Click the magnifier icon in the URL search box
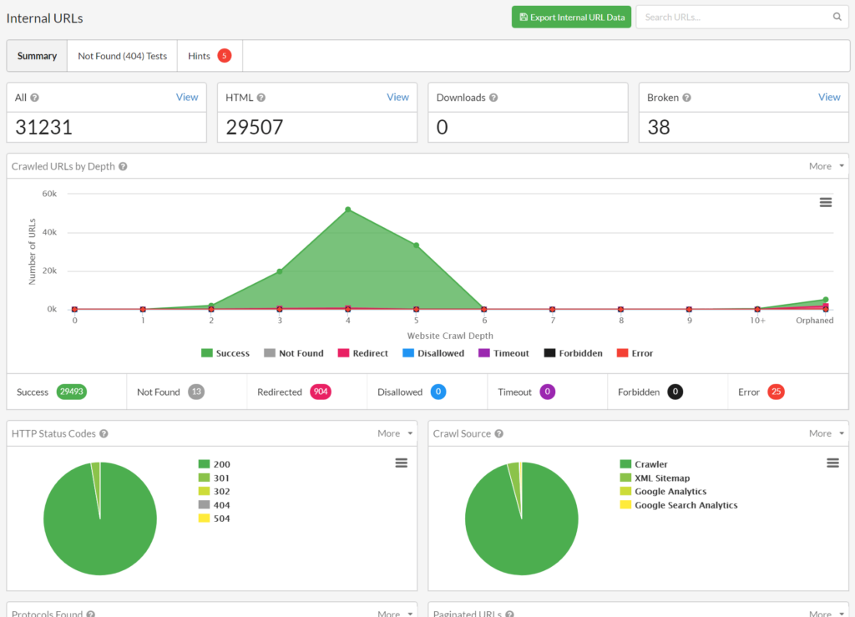 [837, 16]
